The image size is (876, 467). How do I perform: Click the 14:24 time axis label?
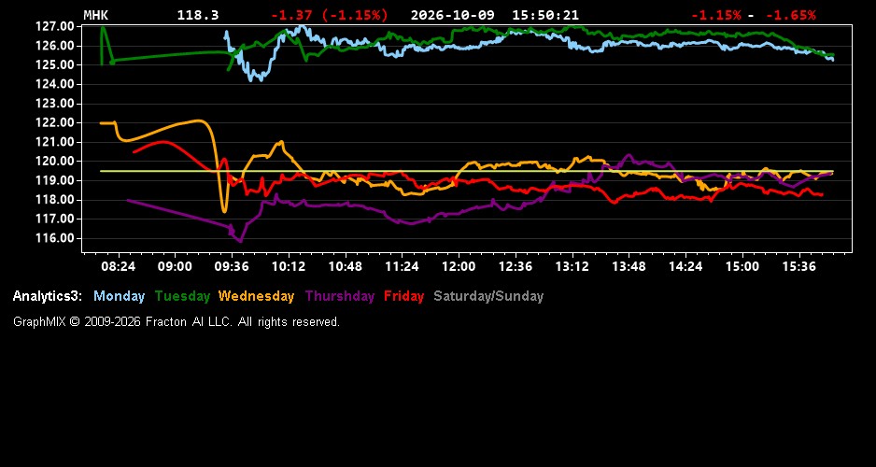click(x=685, y=266)
